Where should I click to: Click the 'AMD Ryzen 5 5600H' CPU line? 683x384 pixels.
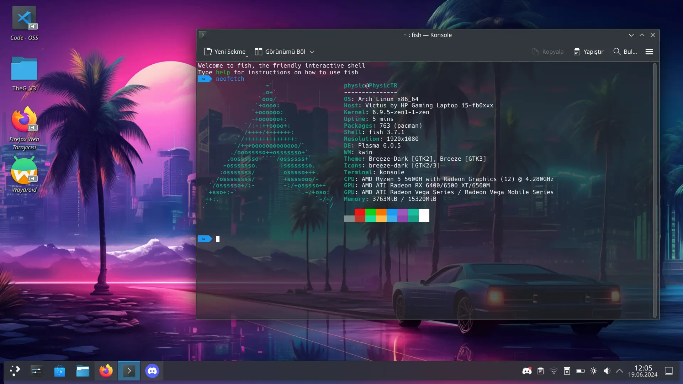click(449, 179)
